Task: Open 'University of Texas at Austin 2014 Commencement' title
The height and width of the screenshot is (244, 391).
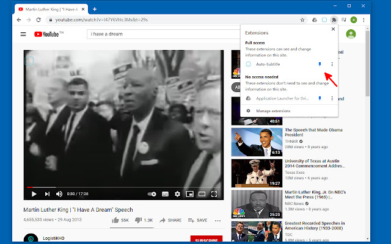Action: coord(315,163)
